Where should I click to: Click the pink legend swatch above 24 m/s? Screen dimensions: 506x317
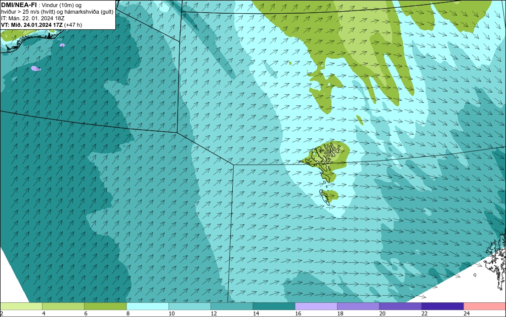(x=485, y=306)
